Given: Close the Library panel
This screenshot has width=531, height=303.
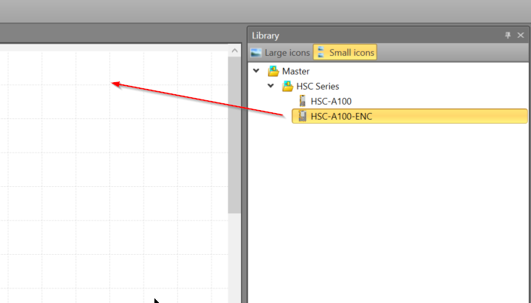Looking at the screenshot, I should [x=520, y=35].
